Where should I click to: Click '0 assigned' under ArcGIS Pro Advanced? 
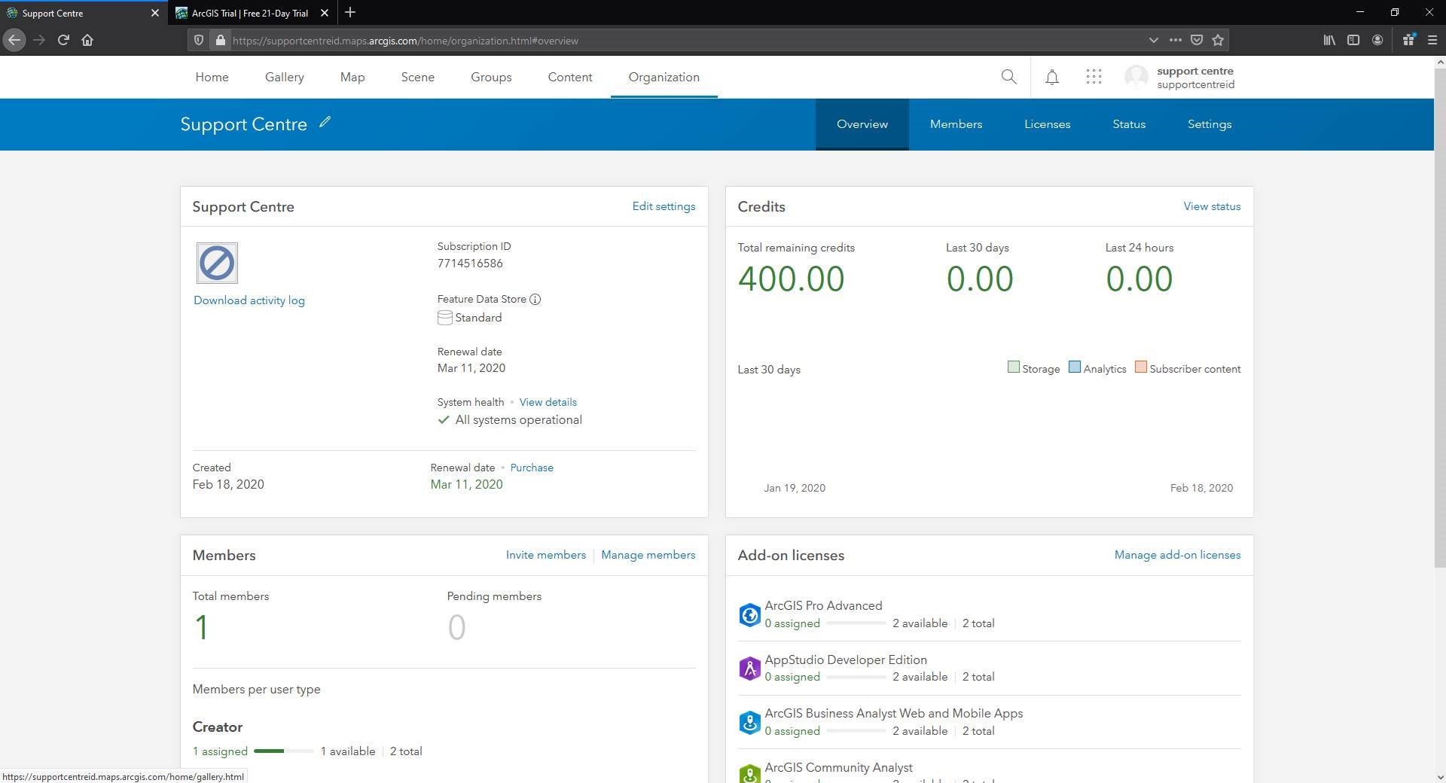(792, 623)
